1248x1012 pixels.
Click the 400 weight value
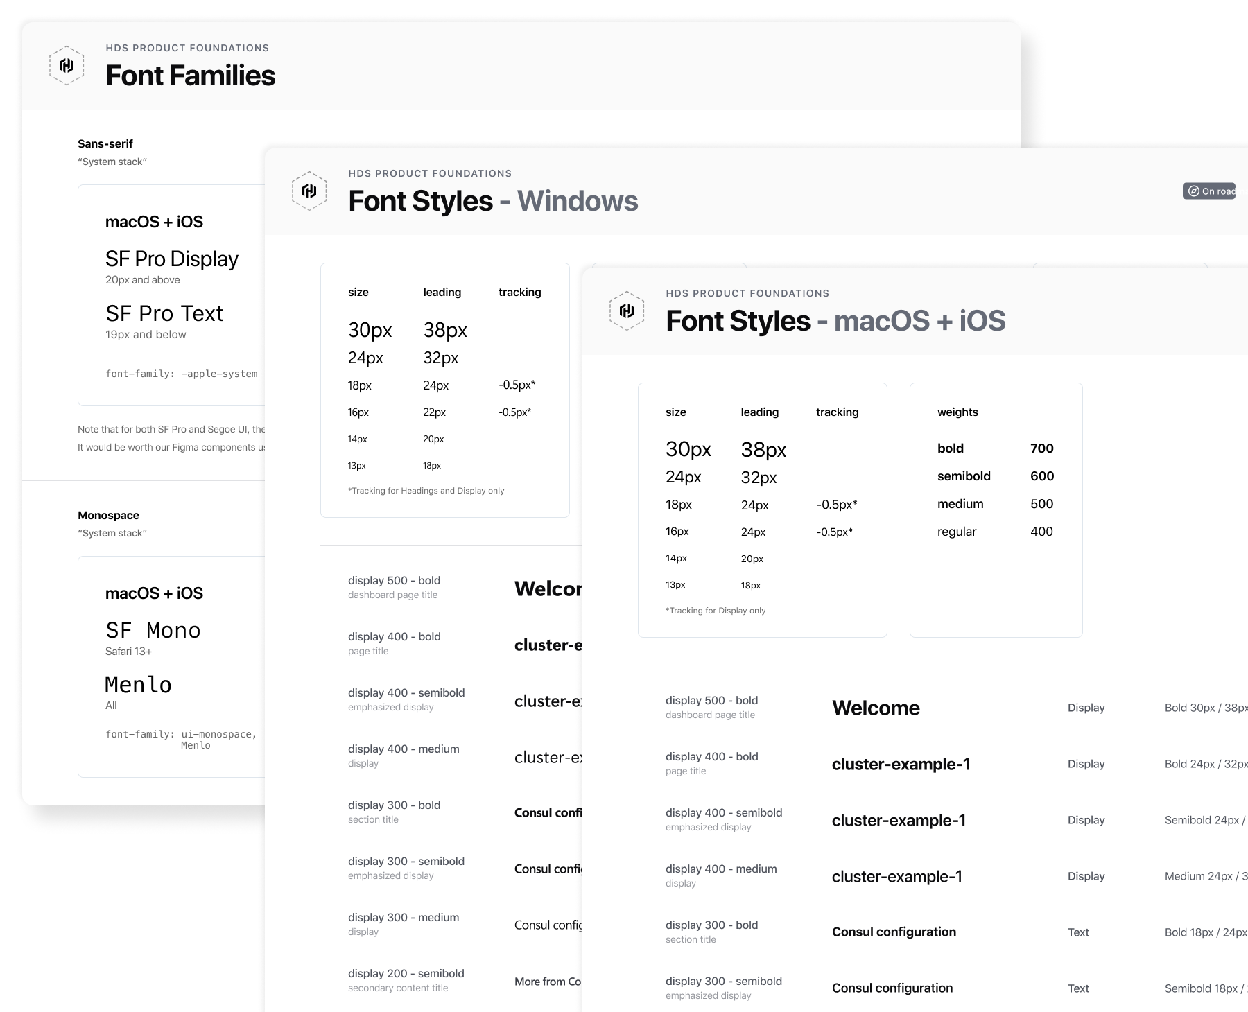click(x=1041, y=532)
